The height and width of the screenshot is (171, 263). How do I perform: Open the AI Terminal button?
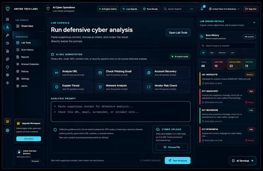243,161
